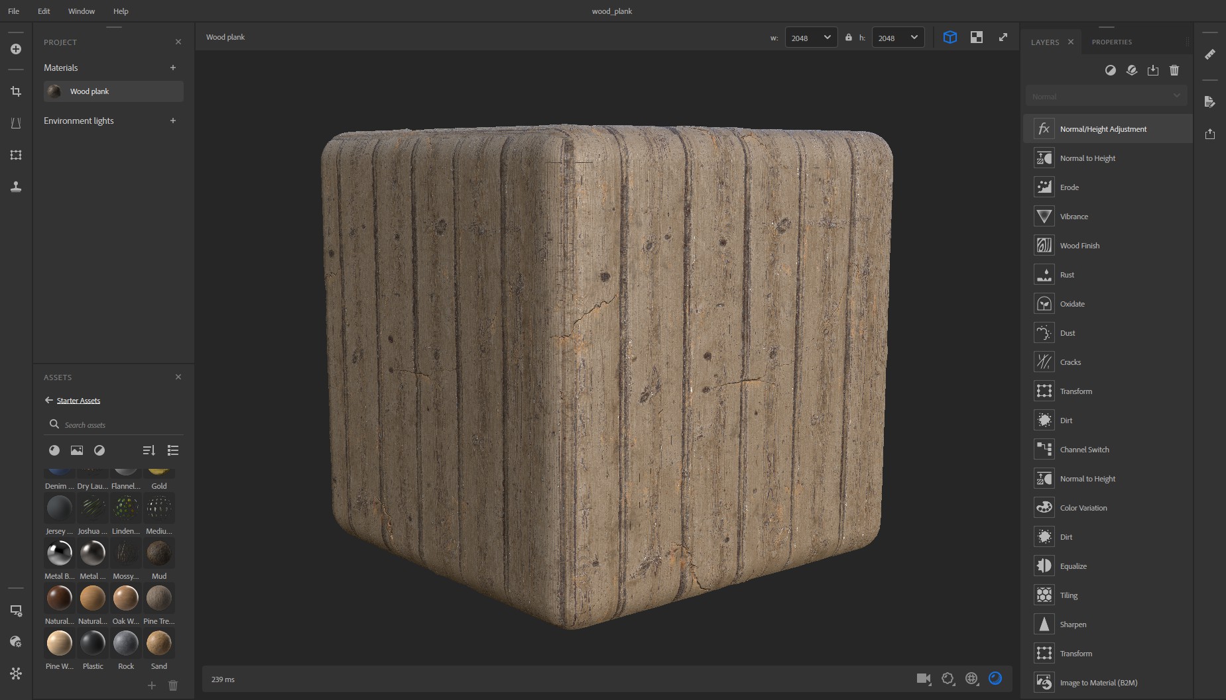Open the Erode layer filter

pyautogui.click(x=1069, y=187)
